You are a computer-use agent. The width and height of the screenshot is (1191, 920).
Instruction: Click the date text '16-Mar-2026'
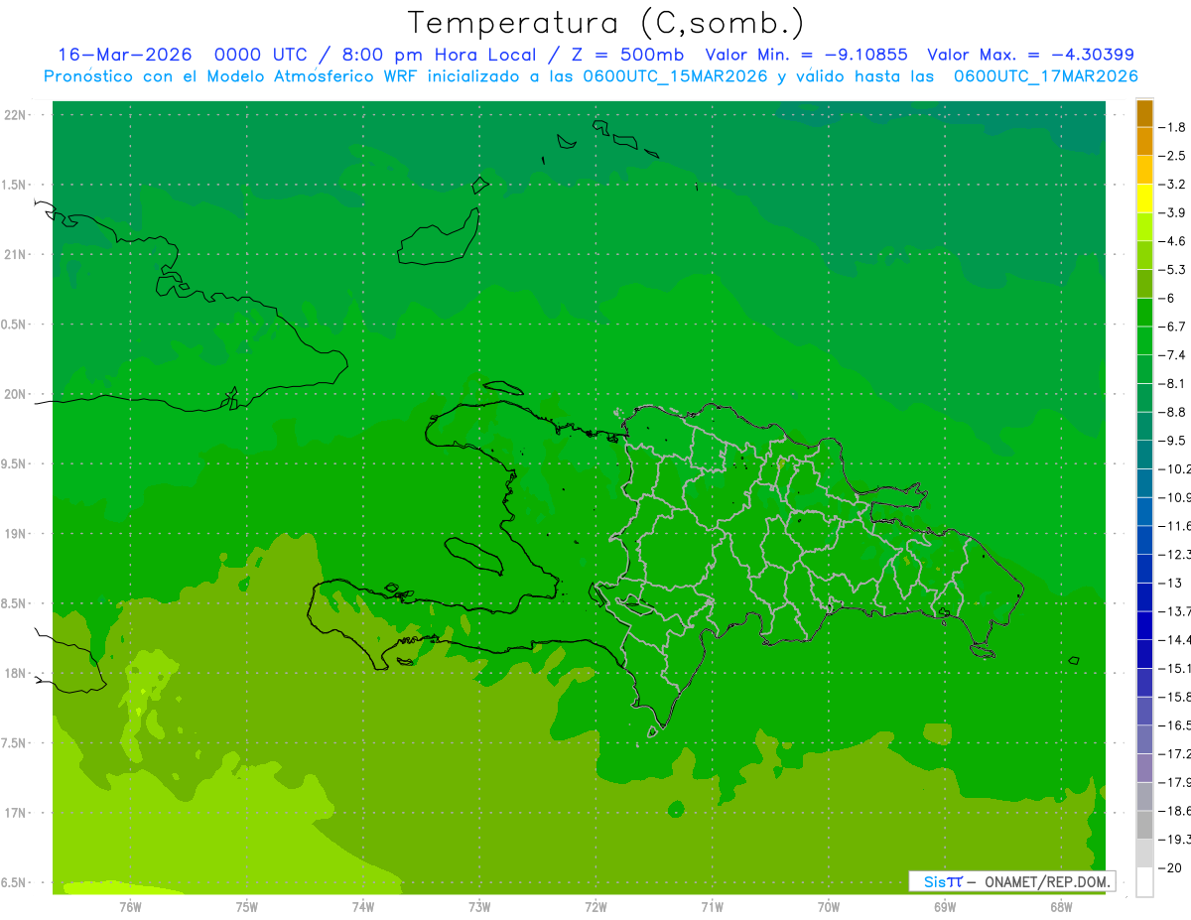(x=125, y=55)
